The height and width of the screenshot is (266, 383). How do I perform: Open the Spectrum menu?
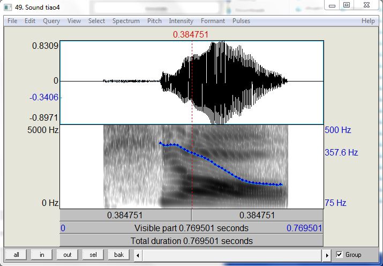click(x=126, y=21)
